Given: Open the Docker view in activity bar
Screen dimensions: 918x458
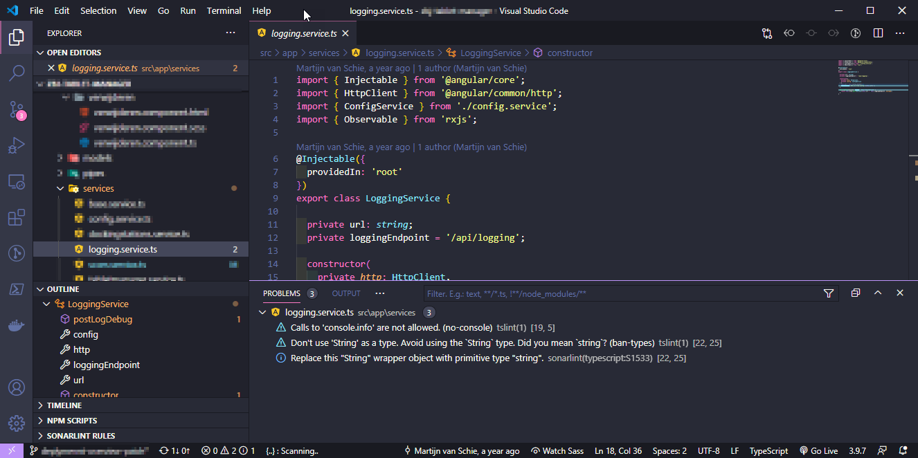Looking at the screenshot, I should (x=17, y=326).
